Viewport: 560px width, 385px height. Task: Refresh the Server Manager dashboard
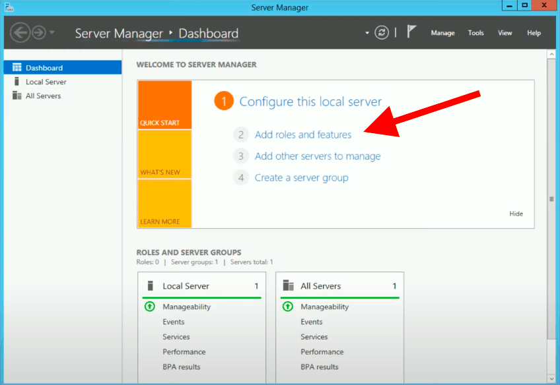(382, 33)
